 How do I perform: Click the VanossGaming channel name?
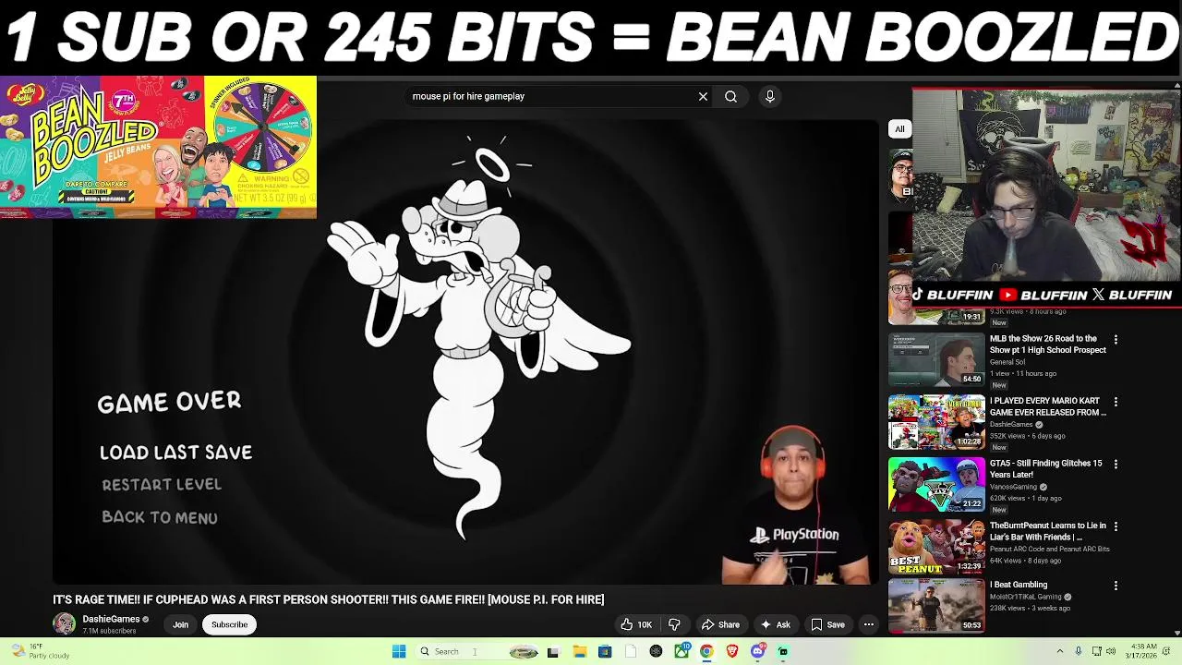pos(1013,487)
